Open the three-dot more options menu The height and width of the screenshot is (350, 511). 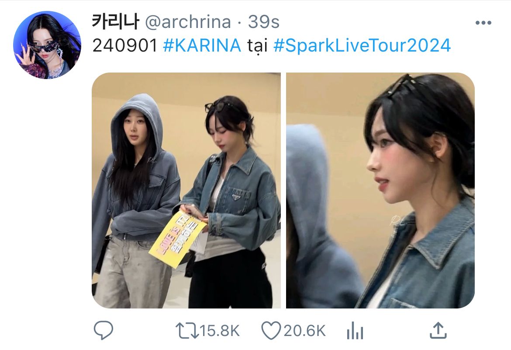(x=483, y=23)
